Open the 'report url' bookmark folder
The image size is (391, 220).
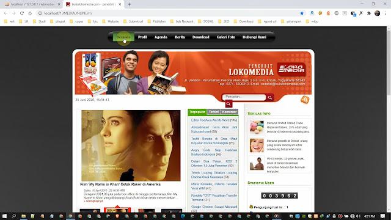[x=268, y=21]
